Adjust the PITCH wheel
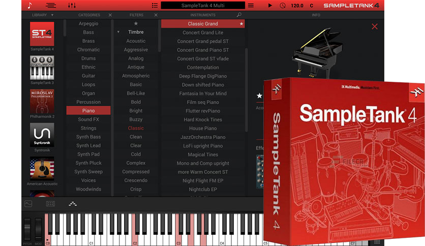The image size is (425, 246). point(27,229)
